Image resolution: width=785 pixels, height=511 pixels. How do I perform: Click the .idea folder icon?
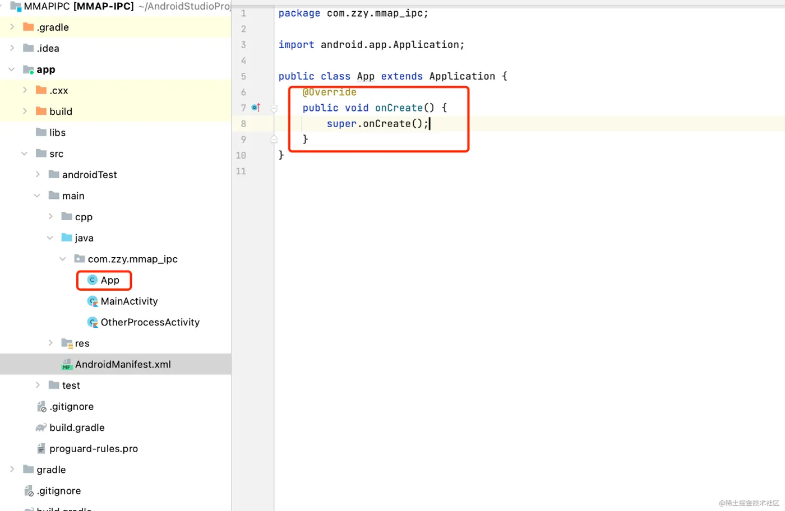click(28, 48)
